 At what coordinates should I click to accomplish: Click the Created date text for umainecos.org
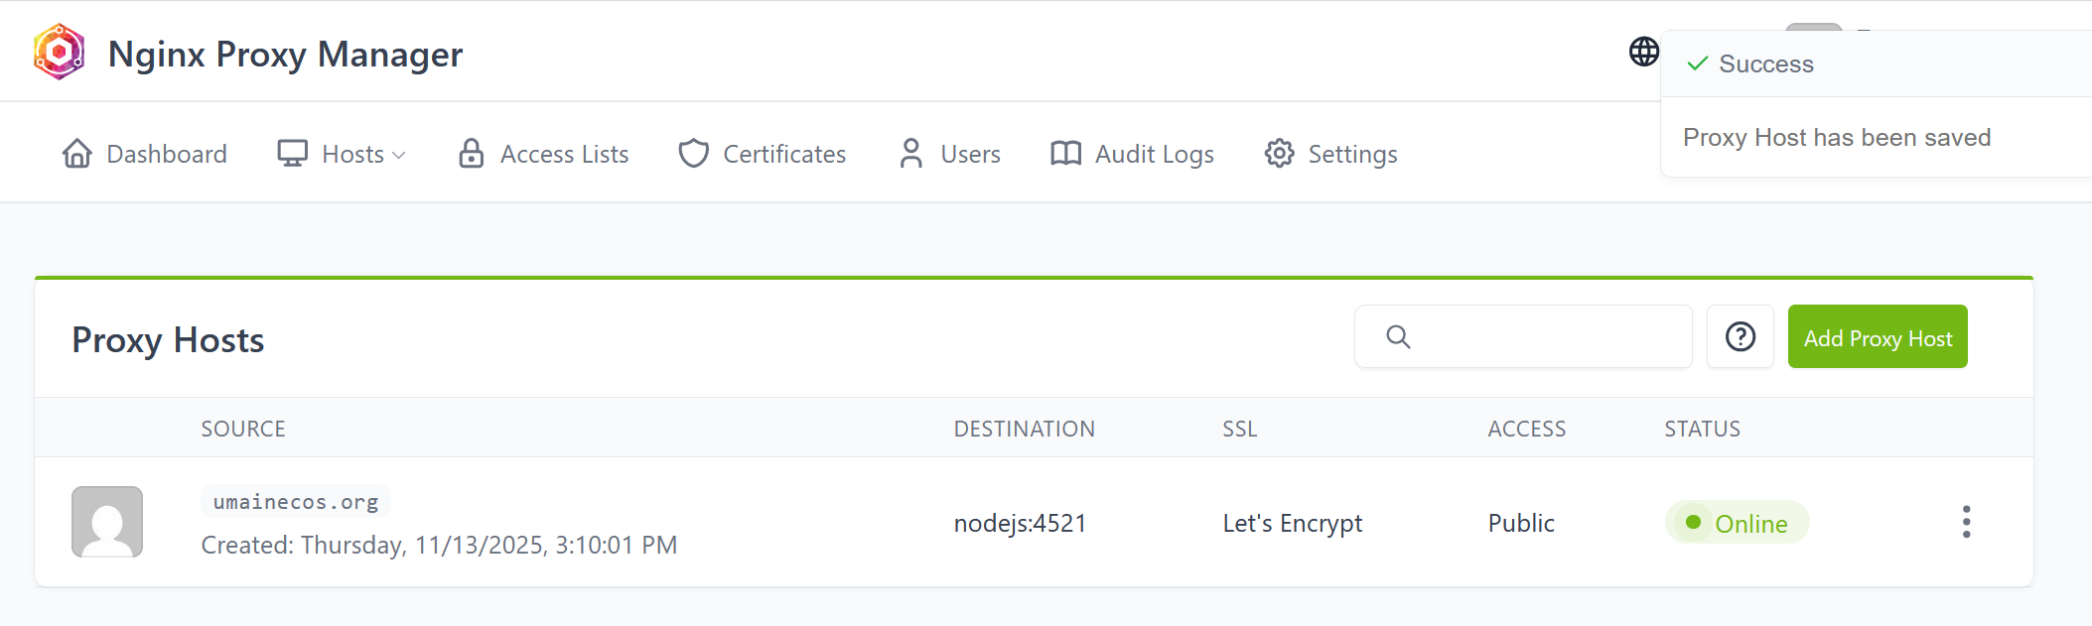[x=439, y=545]
